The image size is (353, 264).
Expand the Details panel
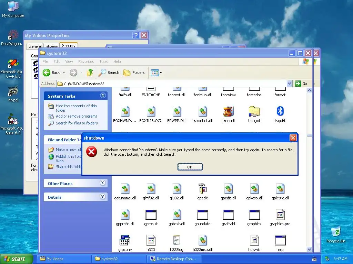(x=103, y=197)
